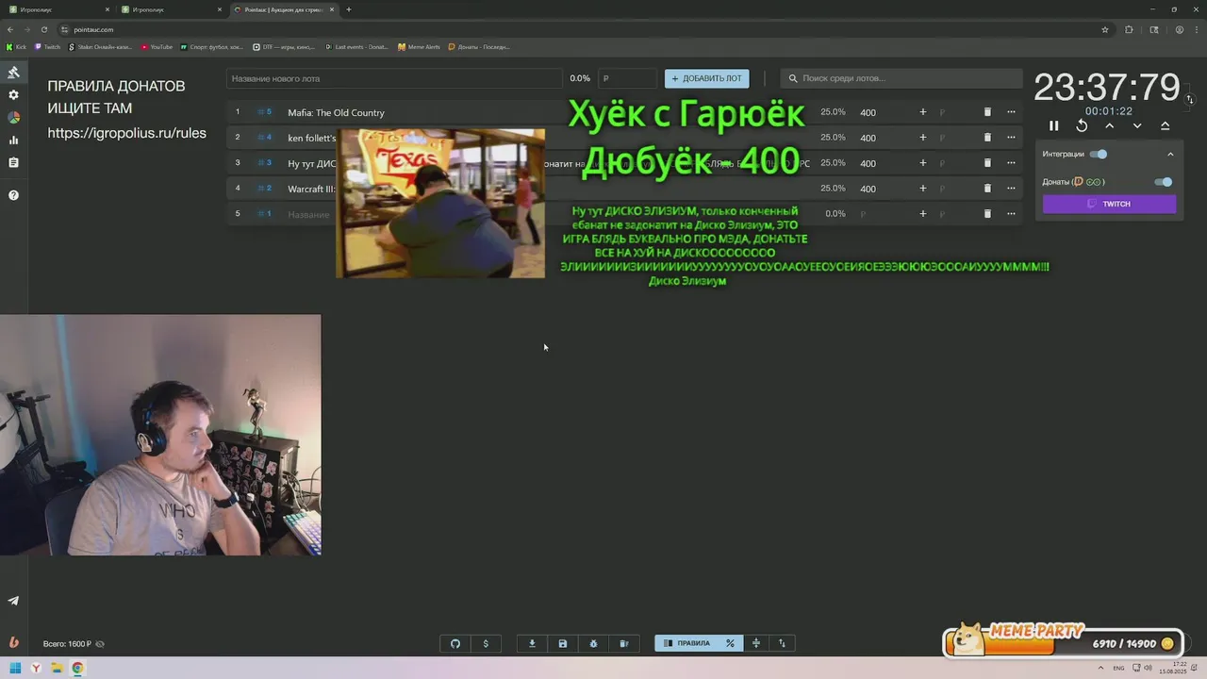
Task: Collapse the Интеграции panel with chevron
Action: [1170, 155]
